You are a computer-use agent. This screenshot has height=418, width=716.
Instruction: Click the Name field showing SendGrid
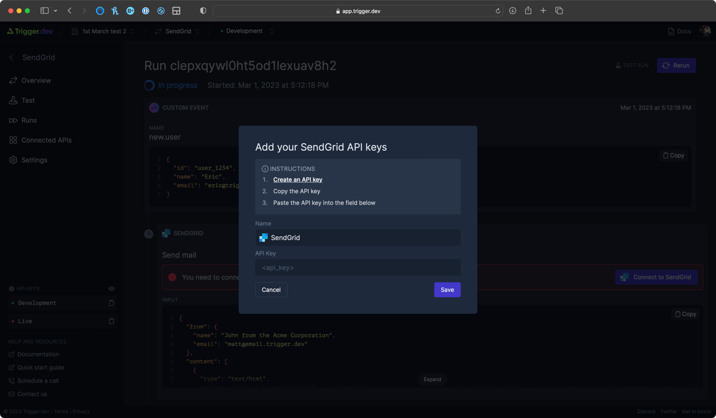pyautogui.click(x=358, y=237)
